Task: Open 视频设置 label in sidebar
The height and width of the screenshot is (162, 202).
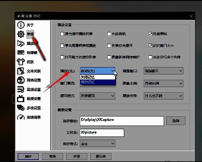Action: click(x=34, y=99)
